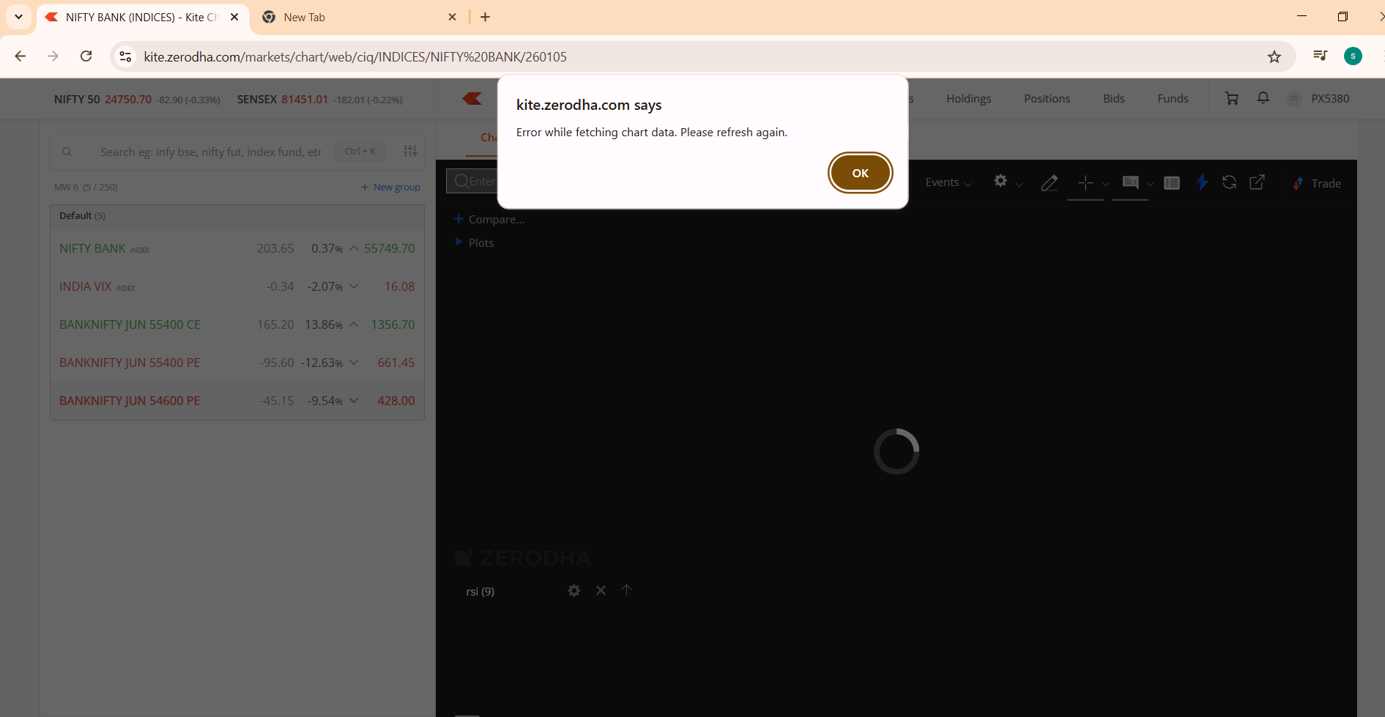Screen dimensions: 1385x717
Task: Expand the Plots disclosure triangle
Action: coord(458,242)
